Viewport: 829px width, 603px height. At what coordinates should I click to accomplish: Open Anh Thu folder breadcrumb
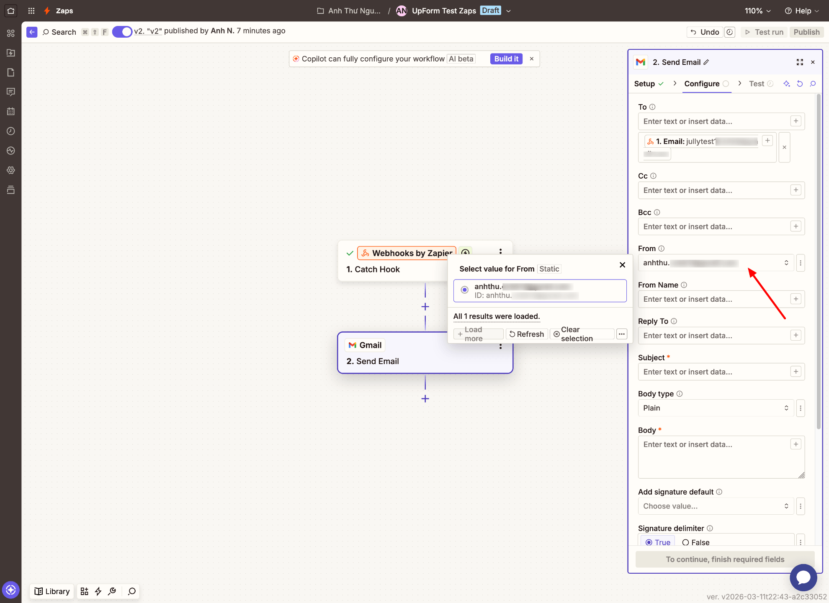pos(349,11)
